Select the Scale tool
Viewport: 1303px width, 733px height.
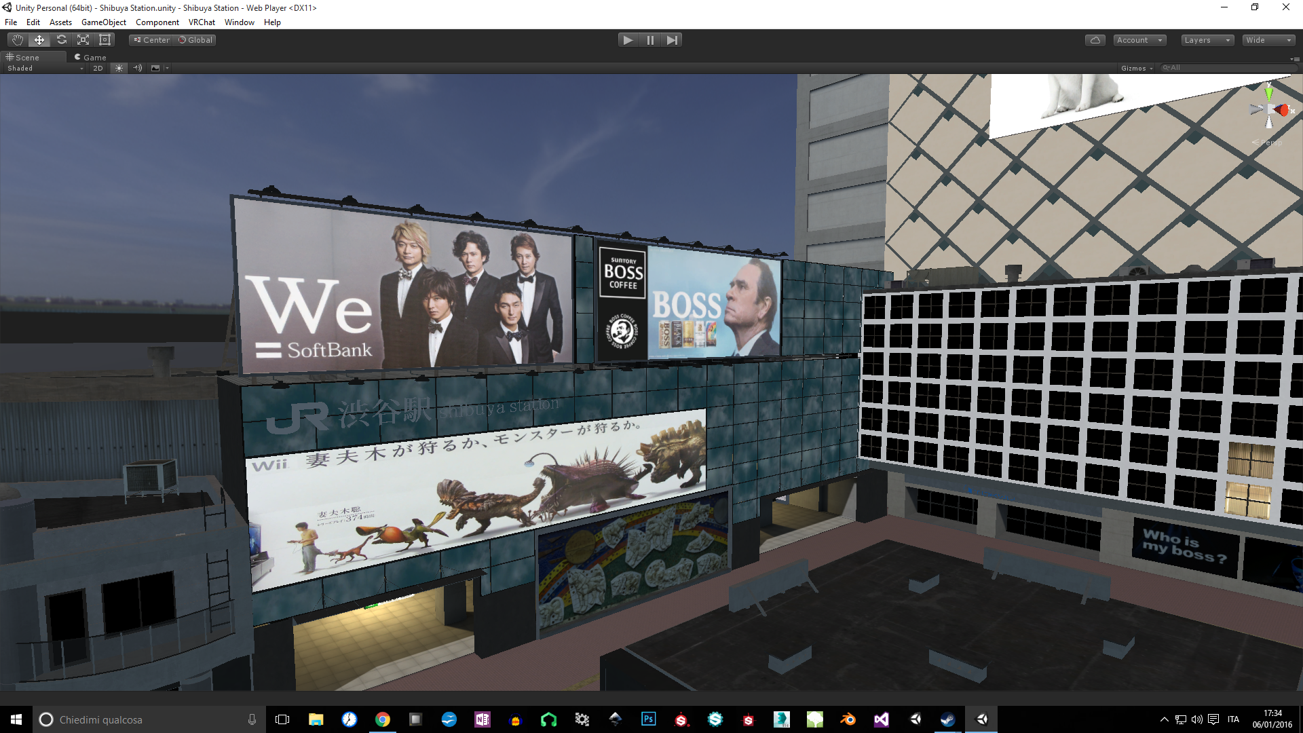83,40
